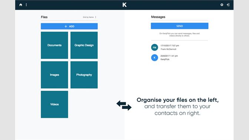
Task: Click the 25/8/2017 1:41 pm timestamp
Action: [169, 56]
